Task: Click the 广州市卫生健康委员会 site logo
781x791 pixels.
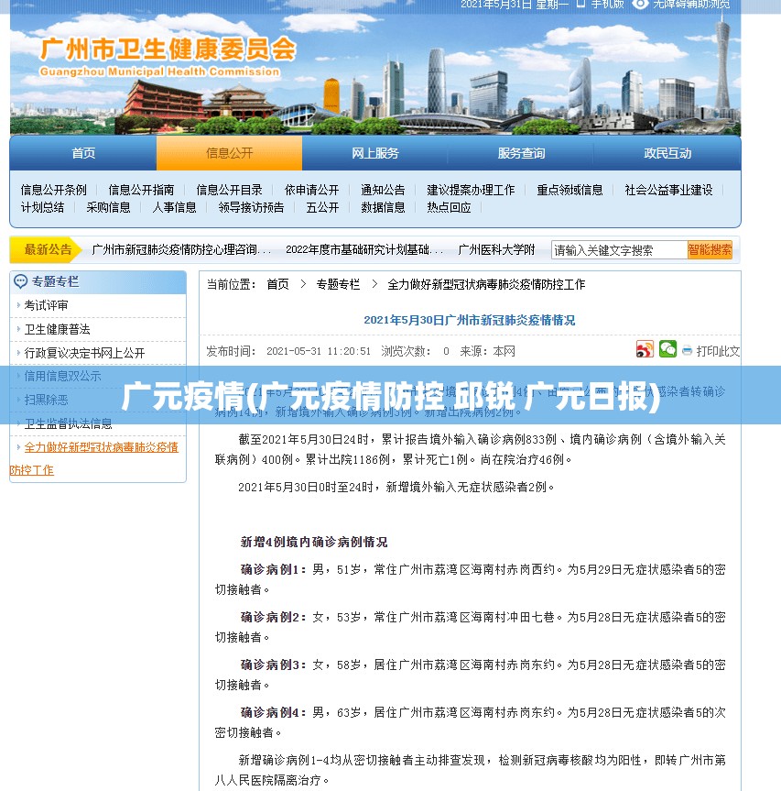Action: click(168, 56)
